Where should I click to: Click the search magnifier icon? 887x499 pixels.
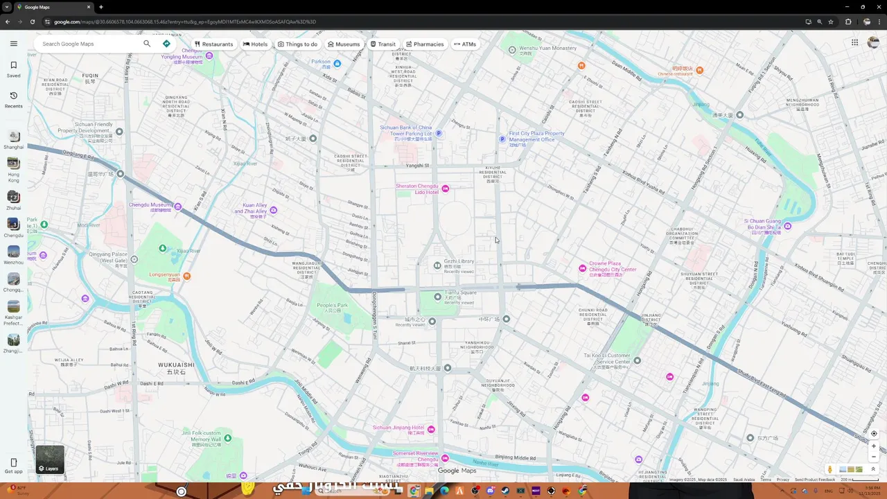click(x=147, y=44)
